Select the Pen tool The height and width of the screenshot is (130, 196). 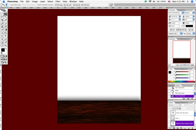coord(2,39)
